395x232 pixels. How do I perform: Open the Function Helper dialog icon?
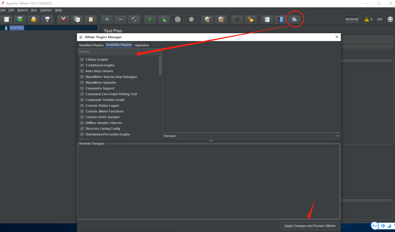click(x=267, y=19)
